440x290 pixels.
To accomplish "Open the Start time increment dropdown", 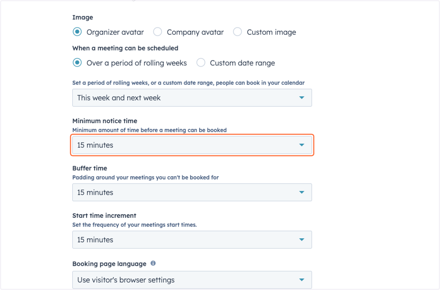I will point(192,240).
